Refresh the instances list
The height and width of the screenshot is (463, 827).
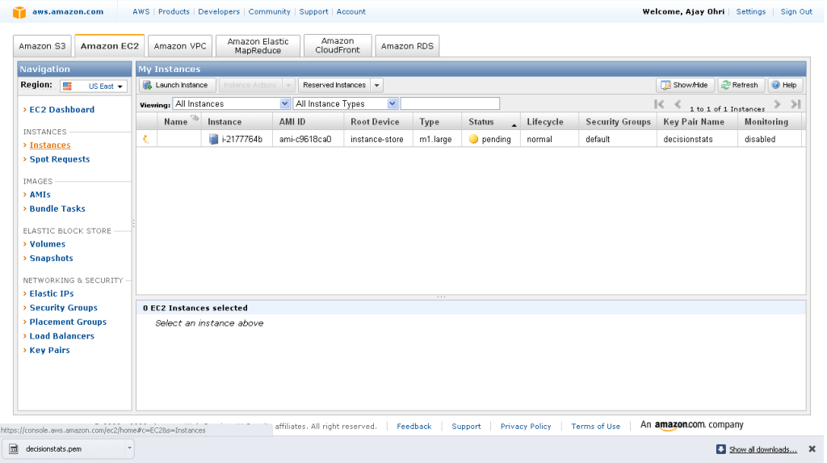(740, 85)
